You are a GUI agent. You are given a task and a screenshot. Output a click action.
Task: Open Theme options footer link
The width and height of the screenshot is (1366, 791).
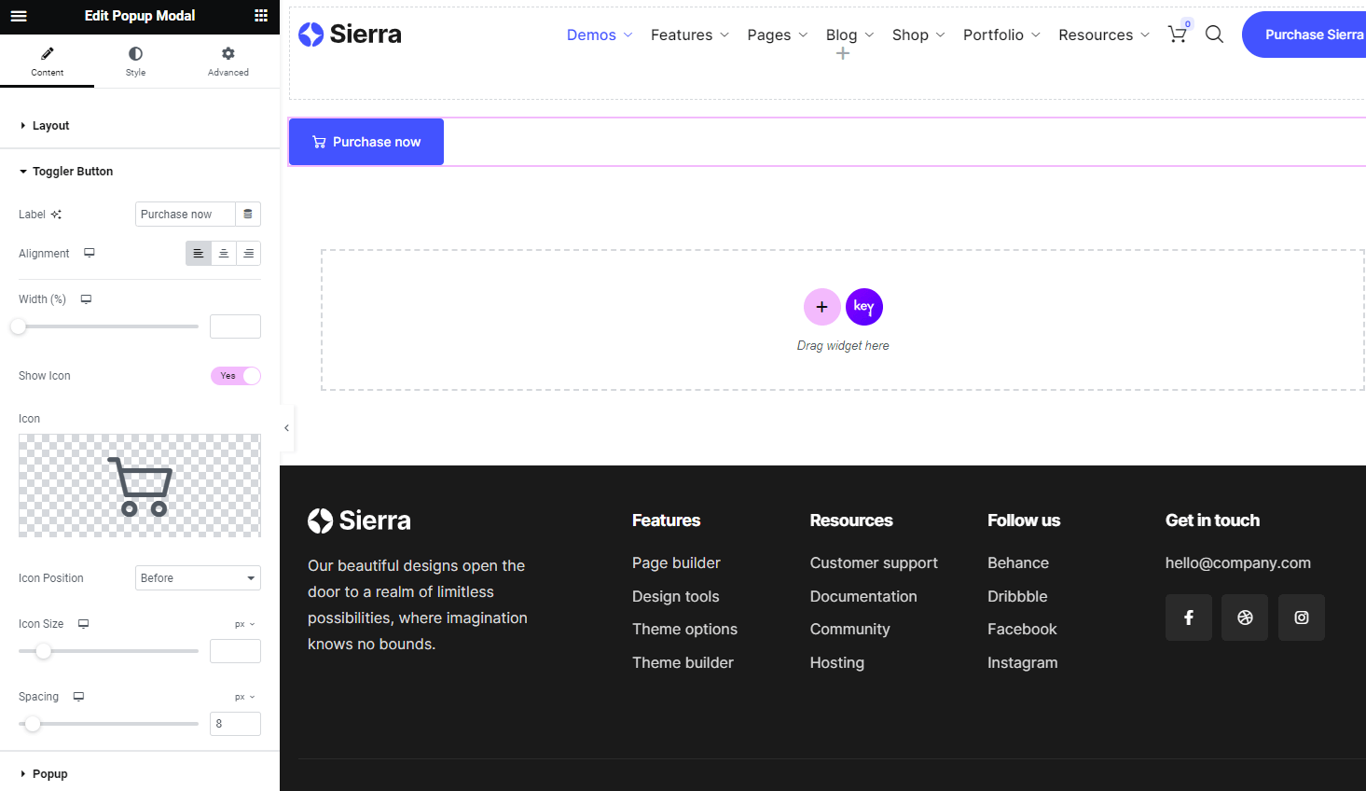[x=684, y=630]
